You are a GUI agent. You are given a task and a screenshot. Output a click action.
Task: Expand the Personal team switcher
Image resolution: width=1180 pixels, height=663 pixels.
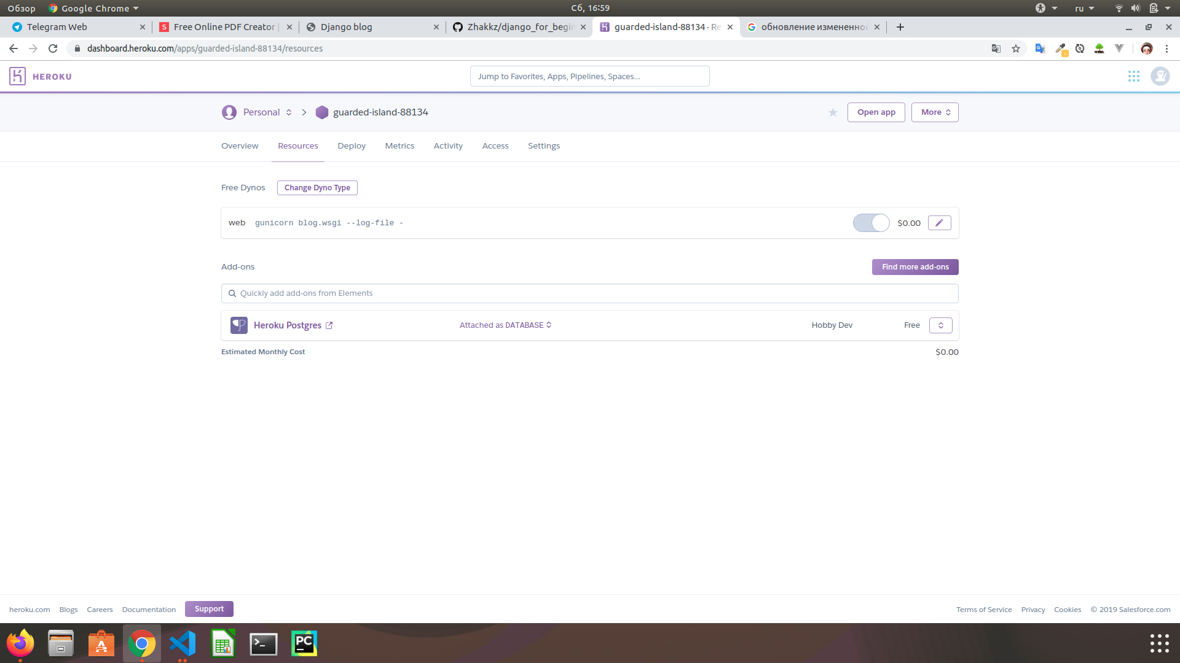tap(289, 112)
